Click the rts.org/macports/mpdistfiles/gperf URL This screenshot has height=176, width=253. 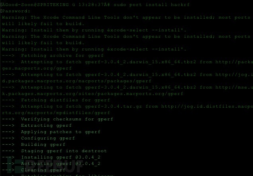pos(56,113)
